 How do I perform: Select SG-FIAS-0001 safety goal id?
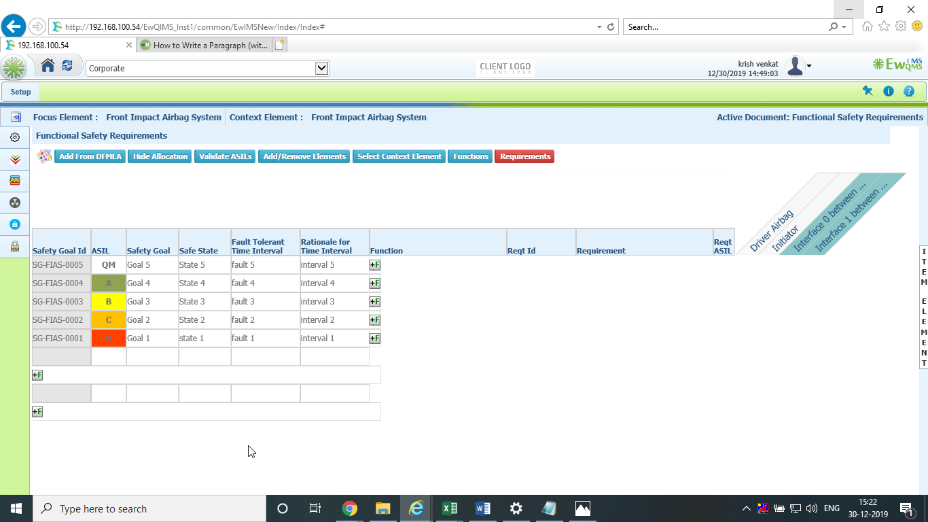(x=61, y=338)
